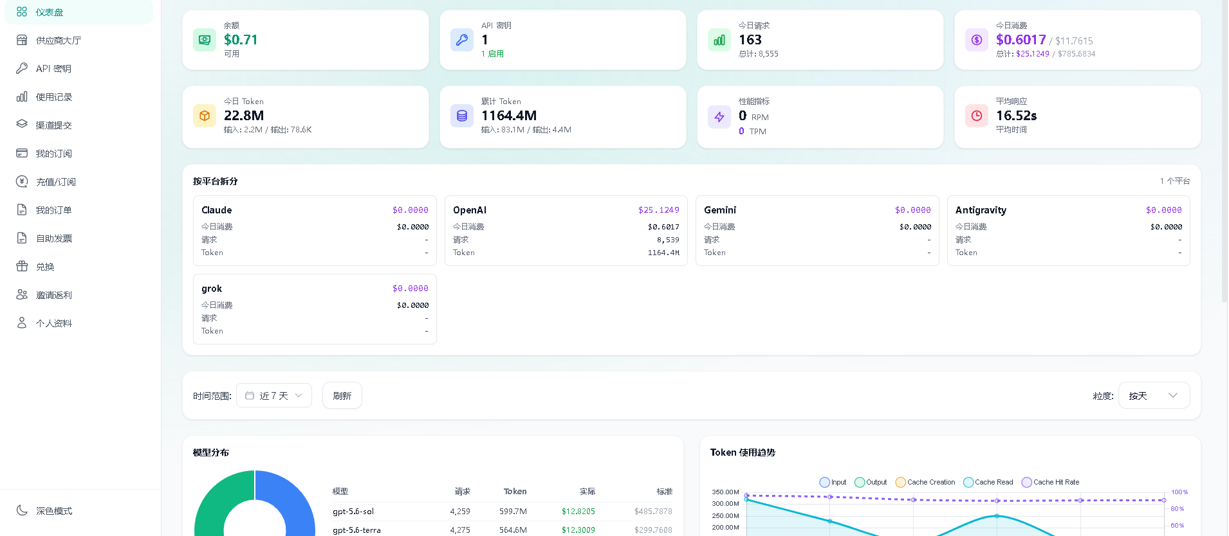Toggle Cache Read legend series
This screenshot has height=536, width=1229.
[x=988, y=482]
